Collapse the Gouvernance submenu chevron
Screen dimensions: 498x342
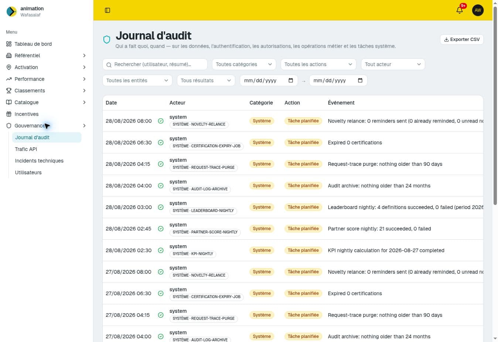[x=84, y=126]
